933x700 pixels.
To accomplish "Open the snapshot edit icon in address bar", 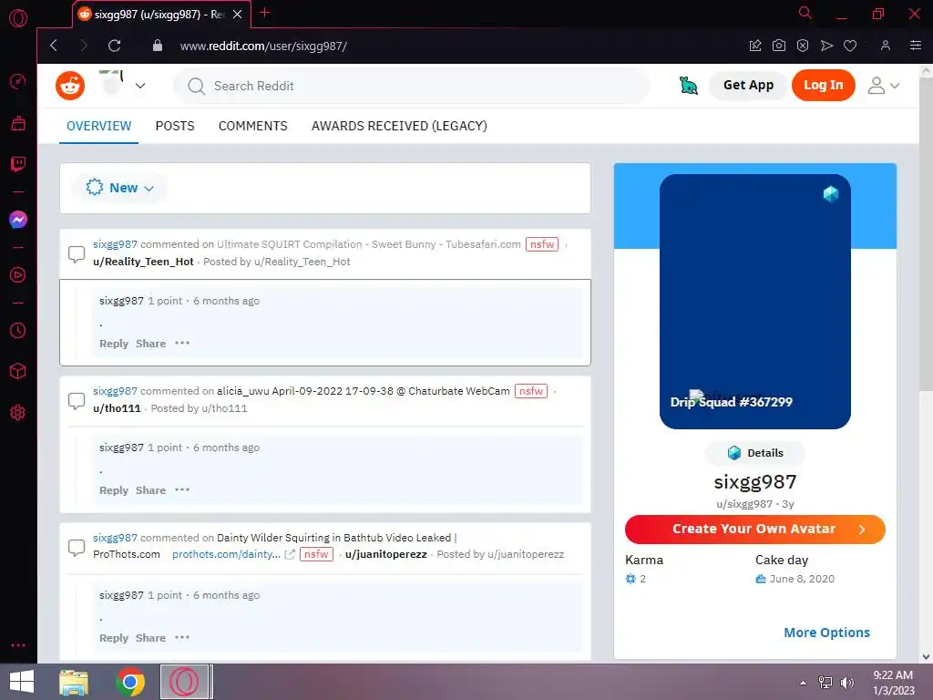I will (755, 46).
